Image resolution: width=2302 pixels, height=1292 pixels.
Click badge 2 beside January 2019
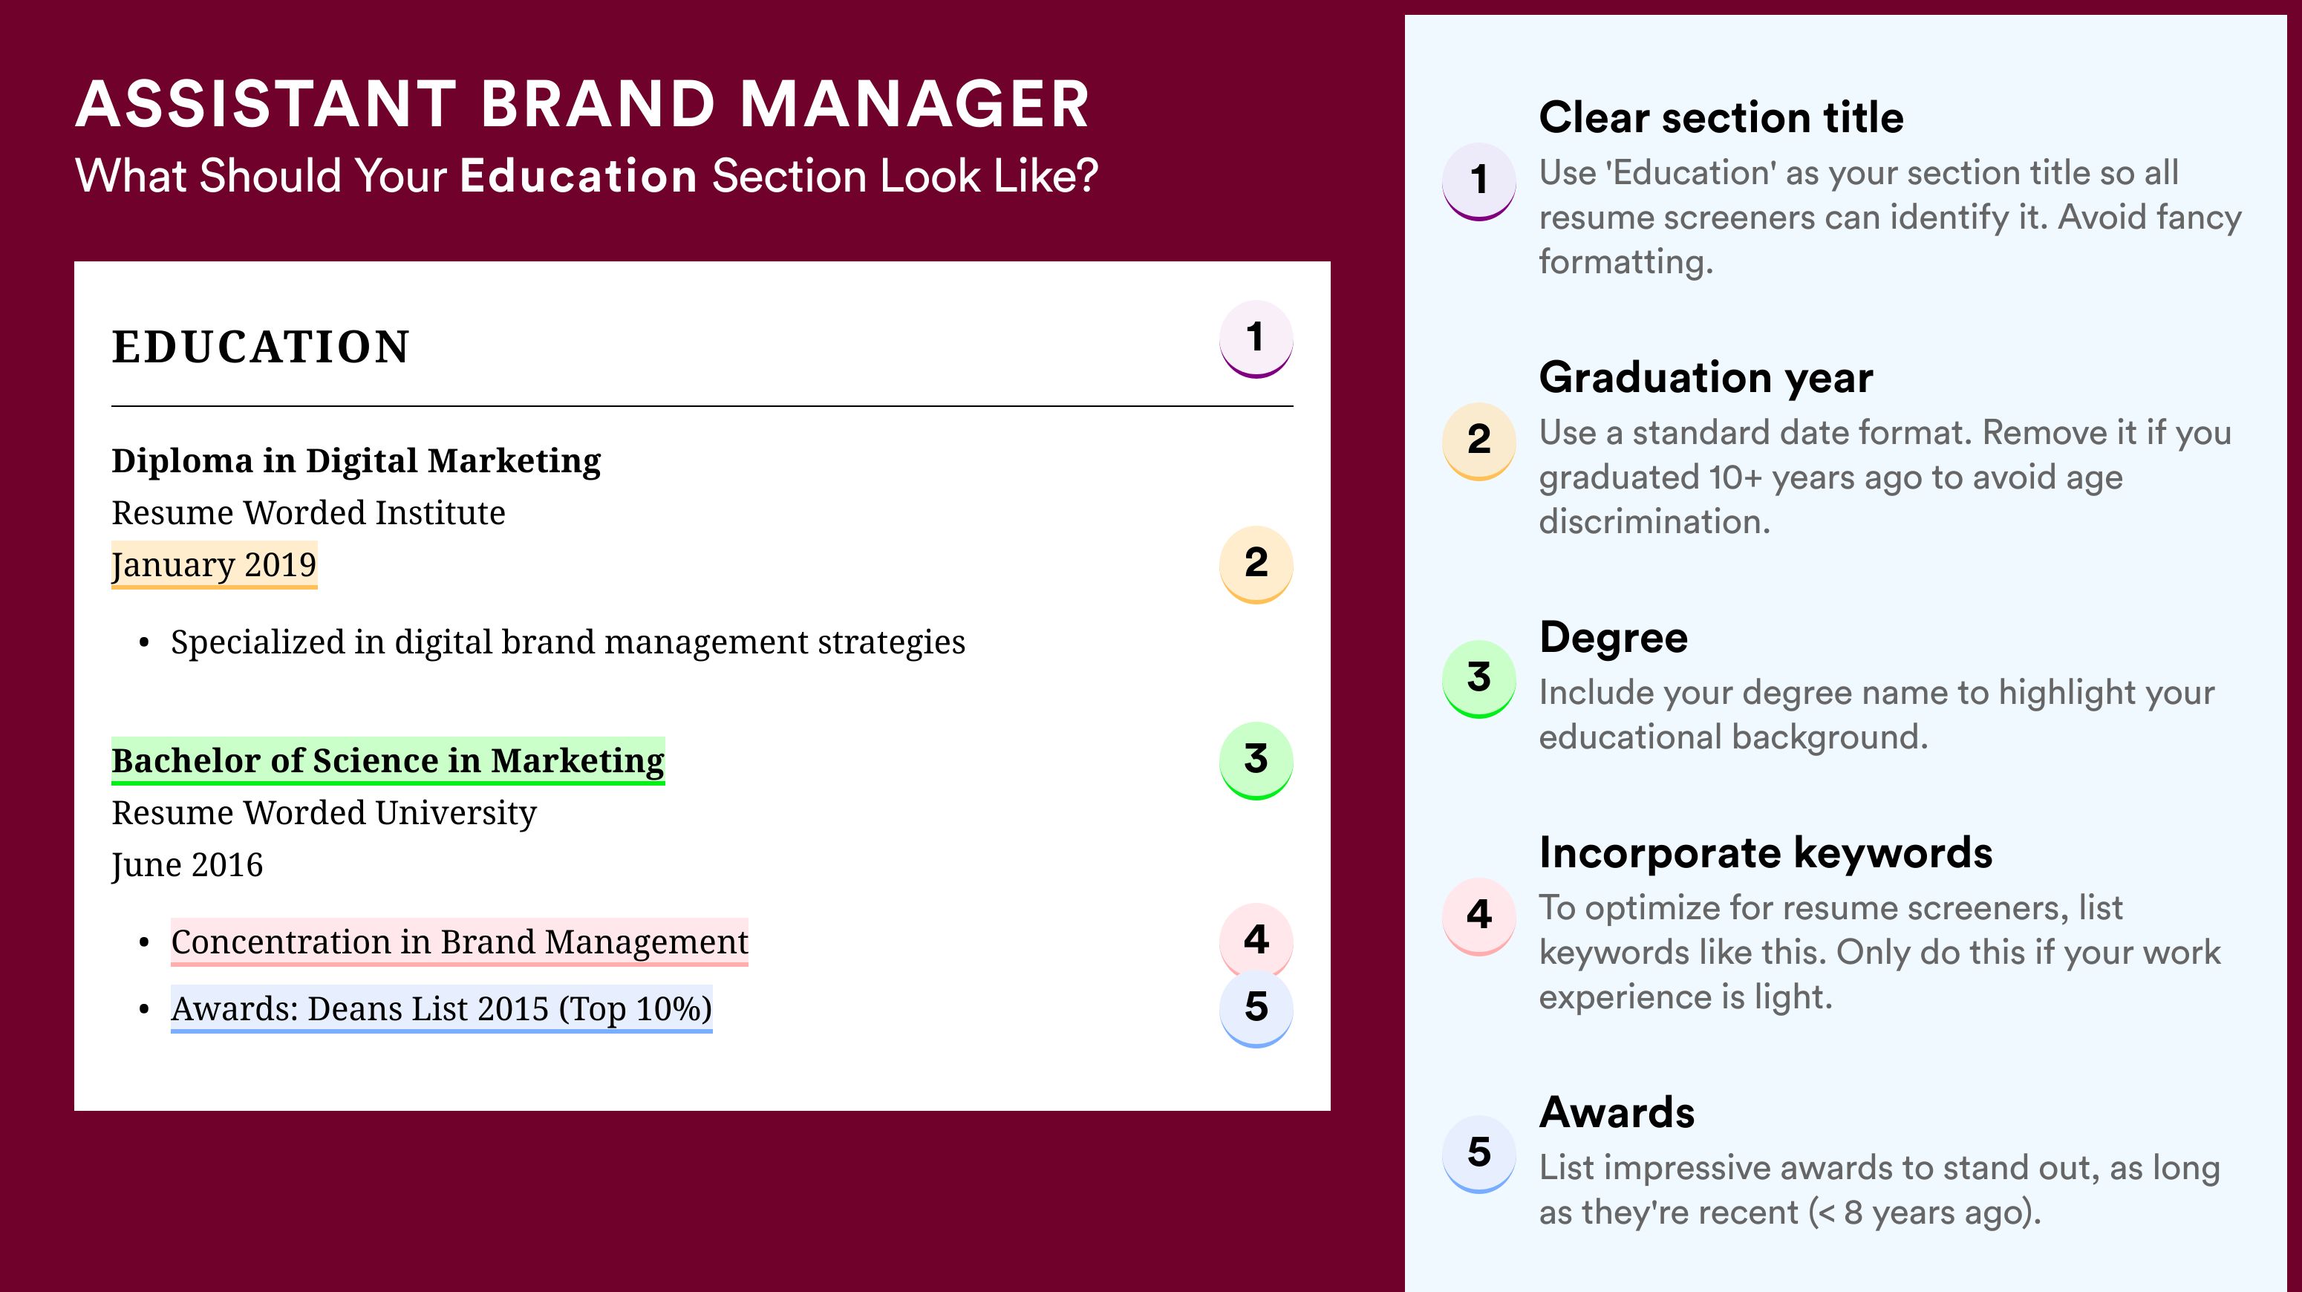point(1256,564)
